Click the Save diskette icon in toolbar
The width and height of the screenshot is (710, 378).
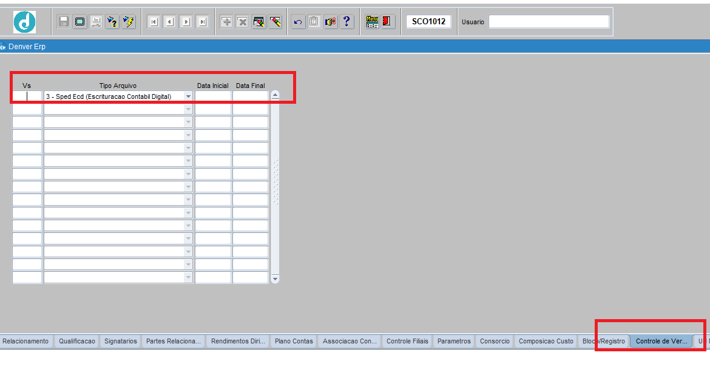(64, 22)
